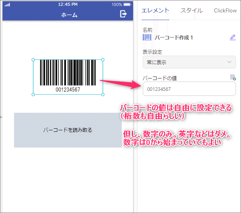241x213 pixels.
Task: Click the 001234567 number under the barcode
Action: [x=68, y=89]
